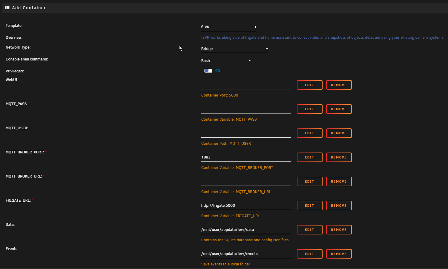Toggle the Privileged switch off
The width and height of the screenshot is (448, 269).
(208, 71)
